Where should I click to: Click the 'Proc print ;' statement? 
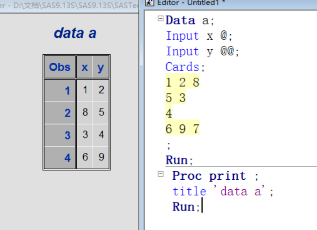pos(215,176)
